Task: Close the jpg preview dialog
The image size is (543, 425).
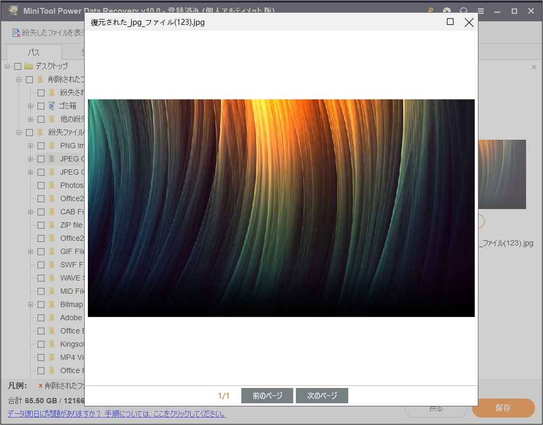Action: pyautogui.click(x=468, y=22)
